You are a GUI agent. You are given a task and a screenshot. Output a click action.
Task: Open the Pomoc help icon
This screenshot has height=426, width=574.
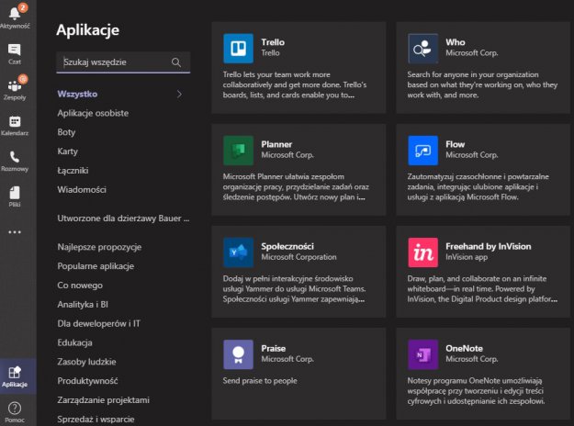click(15, 409)
